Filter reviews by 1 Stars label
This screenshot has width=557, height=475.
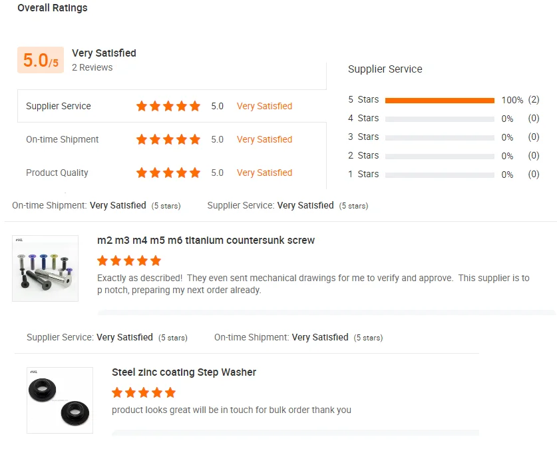(x=363, y=174)
